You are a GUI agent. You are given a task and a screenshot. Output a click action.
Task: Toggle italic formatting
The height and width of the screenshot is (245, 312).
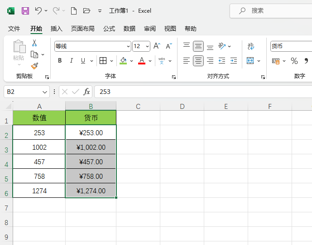click(72, 61)
